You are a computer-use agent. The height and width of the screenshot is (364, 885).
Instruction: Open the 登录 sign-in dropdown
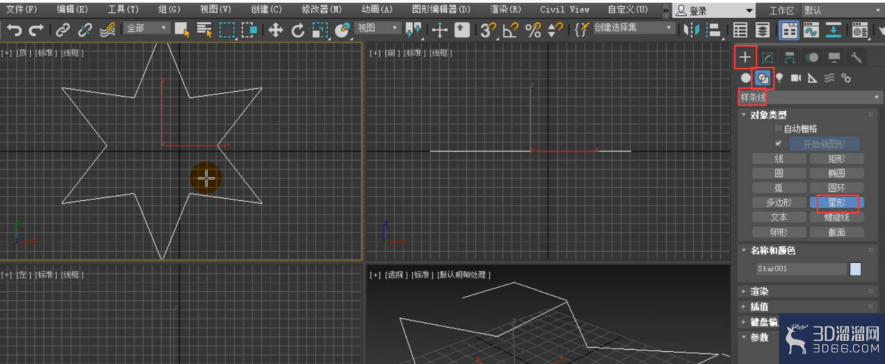coord(714,10)
